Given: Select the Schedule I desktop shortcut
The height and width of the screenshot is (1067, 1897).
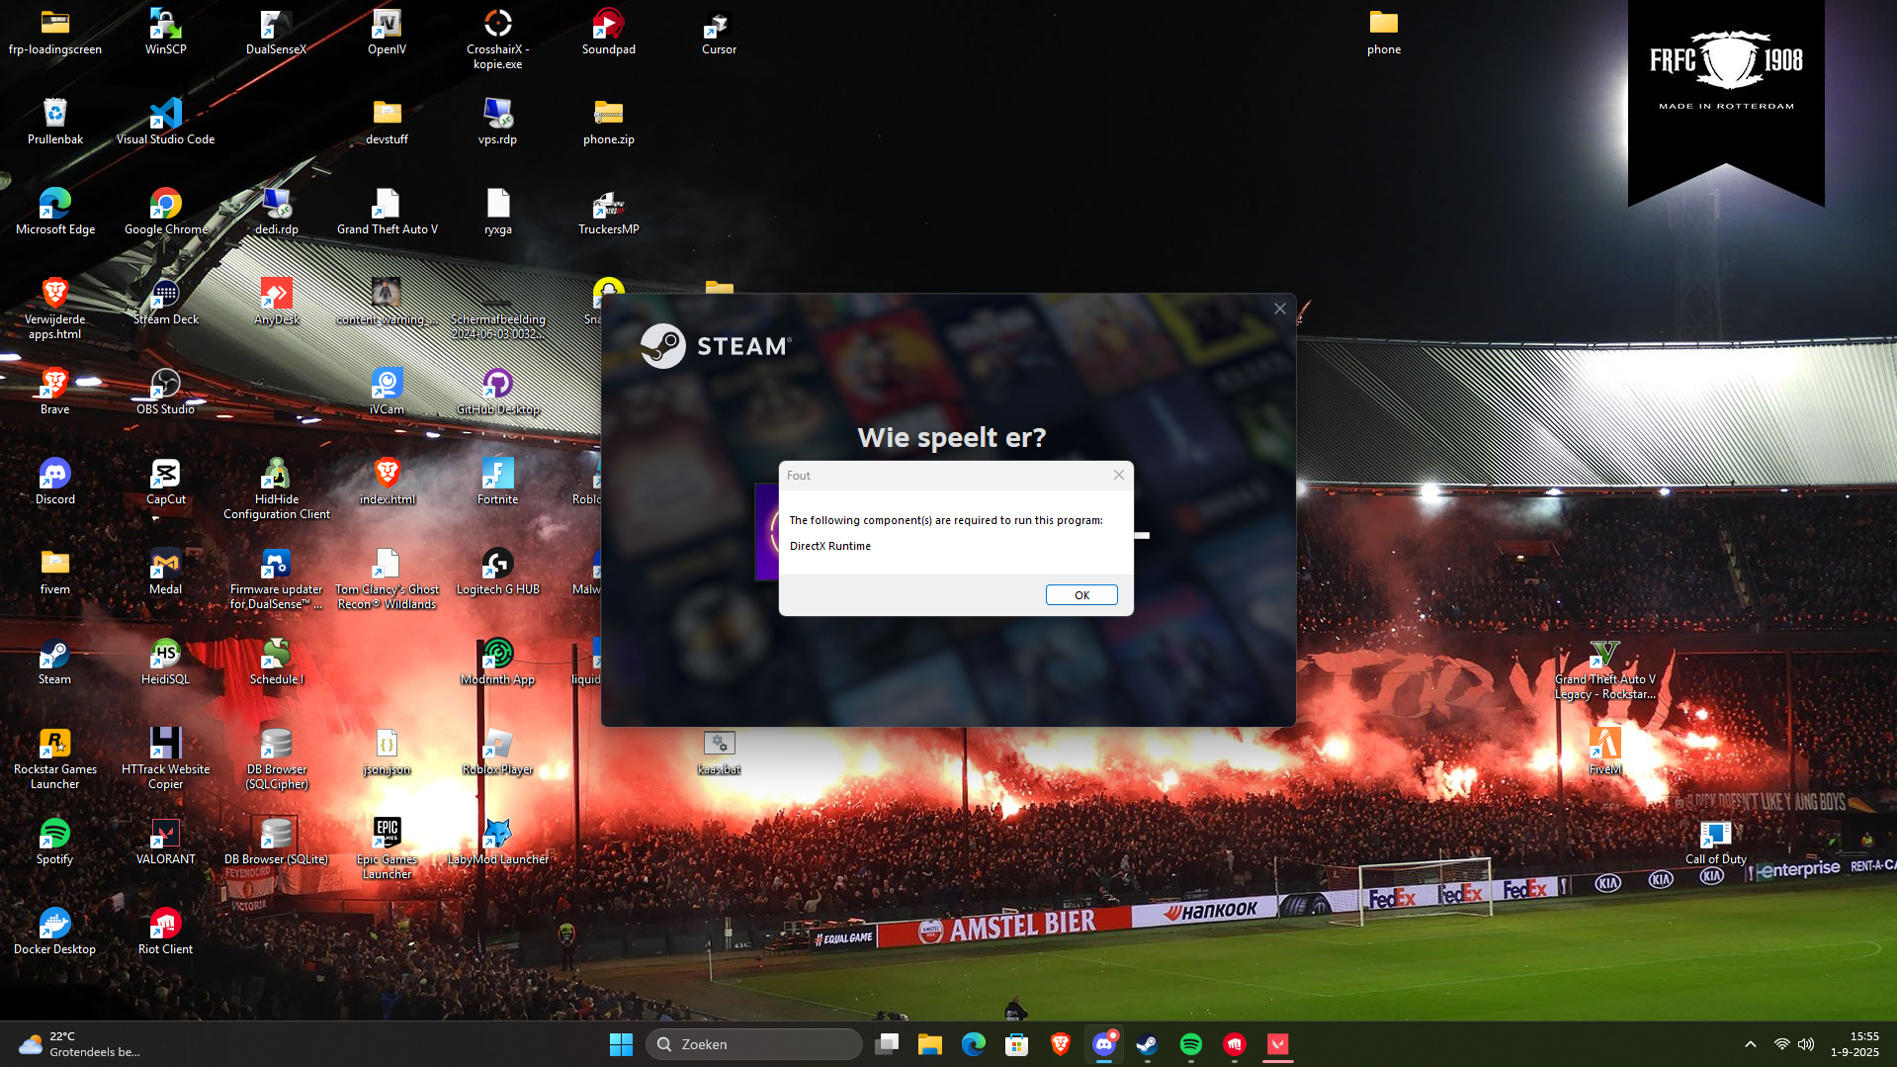Looking at the screenshot, I should 277,663.
